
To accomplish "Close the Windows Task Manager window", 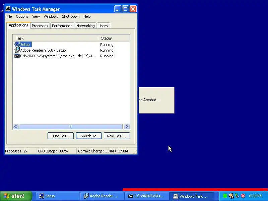I will 133,9.
